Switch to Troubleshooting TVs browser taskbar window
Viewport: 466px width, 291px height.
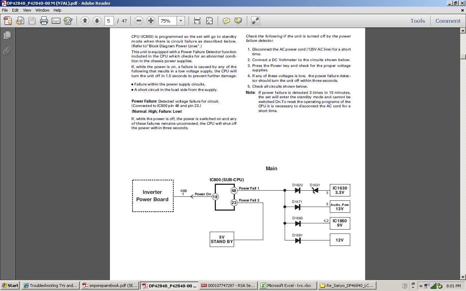click(50, 286)
